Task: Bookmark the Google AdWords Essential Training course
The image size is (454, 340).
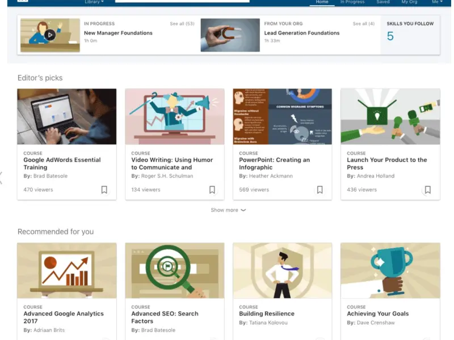Action: pos(104,190)
